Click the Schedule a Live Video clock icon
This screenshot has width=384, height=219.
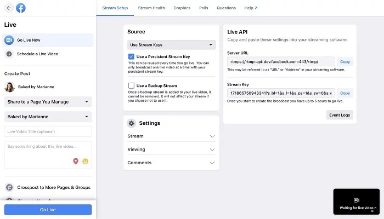click(9, 54)
